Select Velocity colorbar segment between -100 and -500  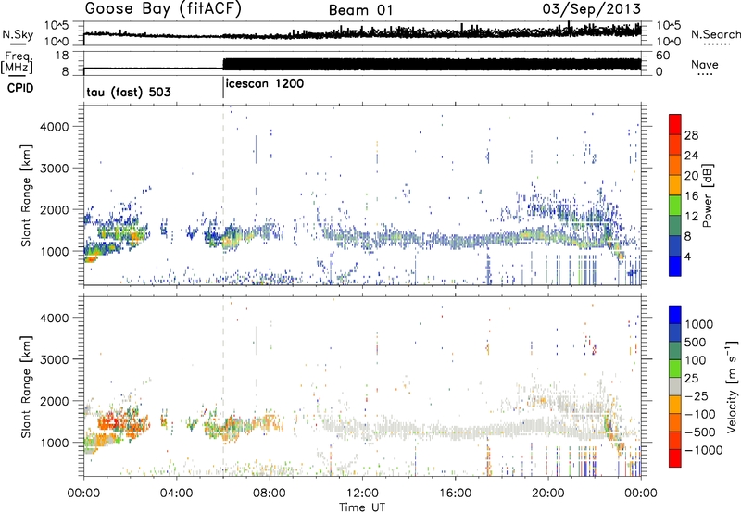point(675,422)
